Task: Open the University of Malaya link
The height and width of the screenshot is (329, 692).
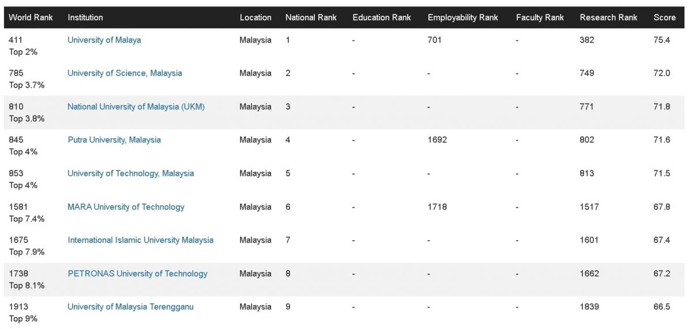Action: 104,40
